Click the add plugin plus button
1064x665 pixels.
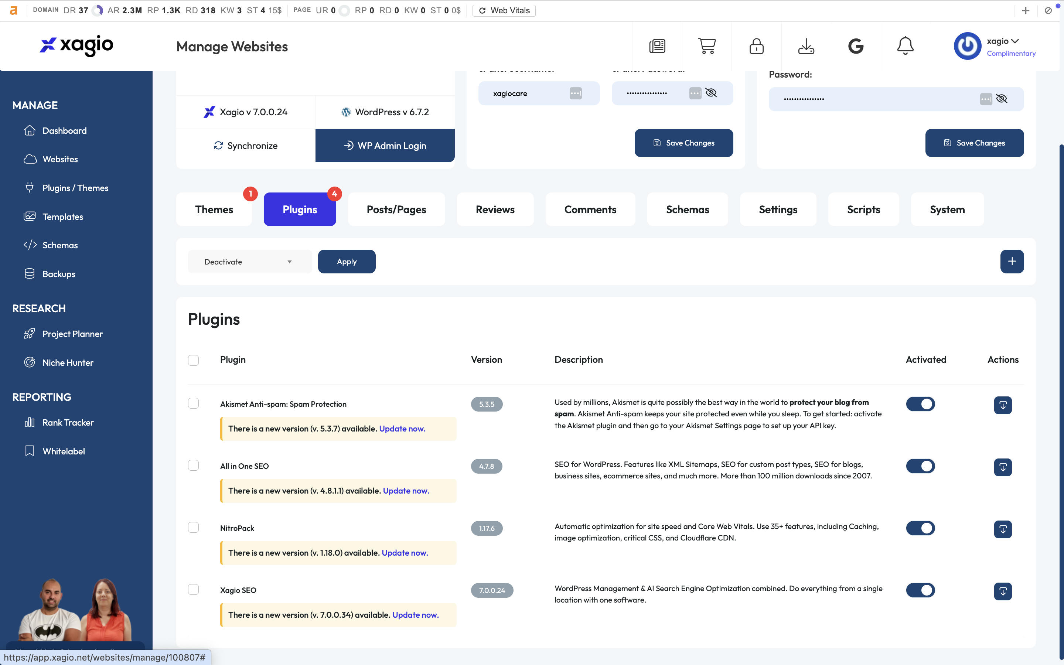pyautogui.click(x=1012, y=262)
